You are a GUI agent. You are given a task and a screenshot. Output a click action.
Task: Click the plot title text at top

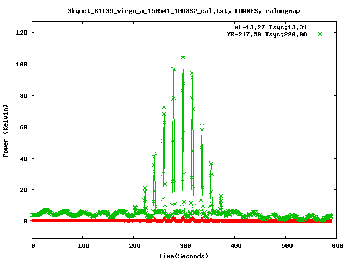tap(183, 10)
